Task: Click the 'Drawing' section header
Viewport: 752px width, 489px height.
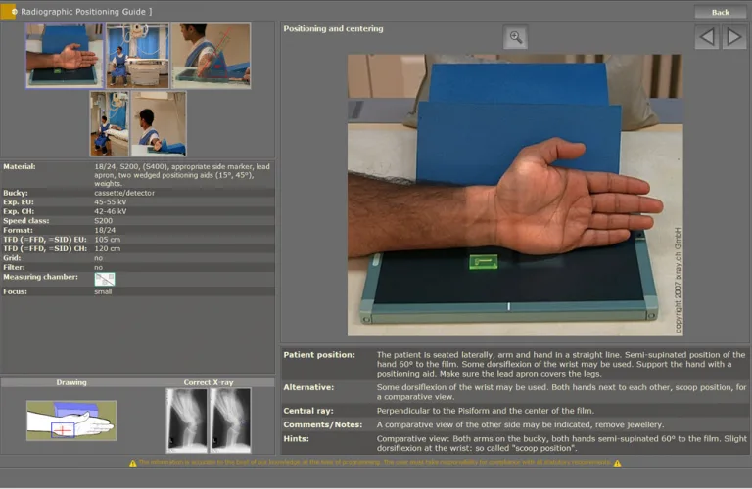Action: pyautogui.click(x=71, y=382)
